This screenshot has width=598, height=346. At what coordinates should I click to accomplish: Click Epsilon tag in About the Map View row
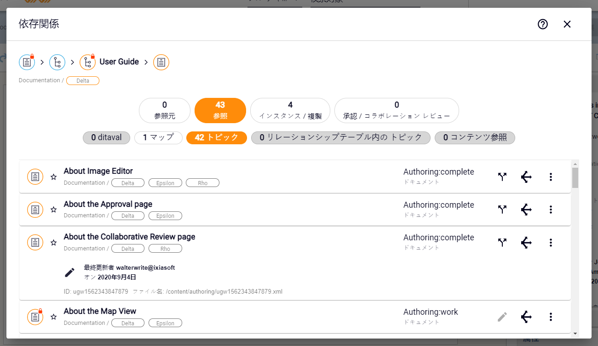165,323
